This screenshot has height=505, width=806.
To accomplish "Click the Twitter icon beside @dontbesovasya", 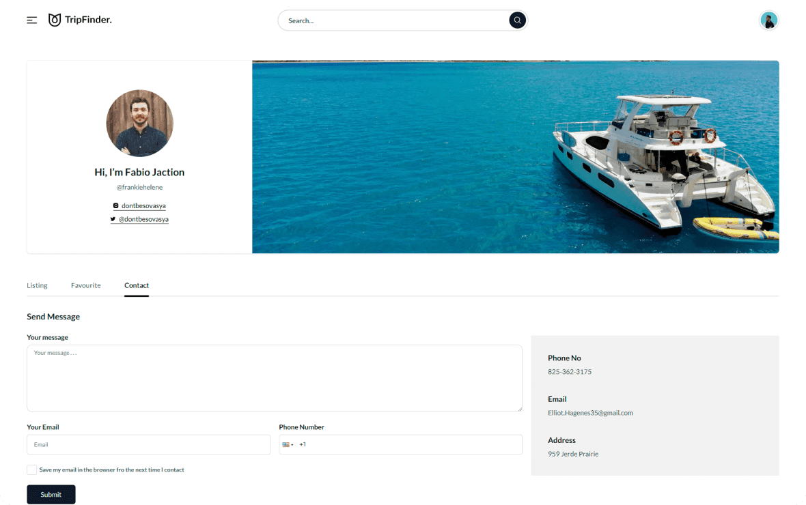I will click(x=113, y=219).
